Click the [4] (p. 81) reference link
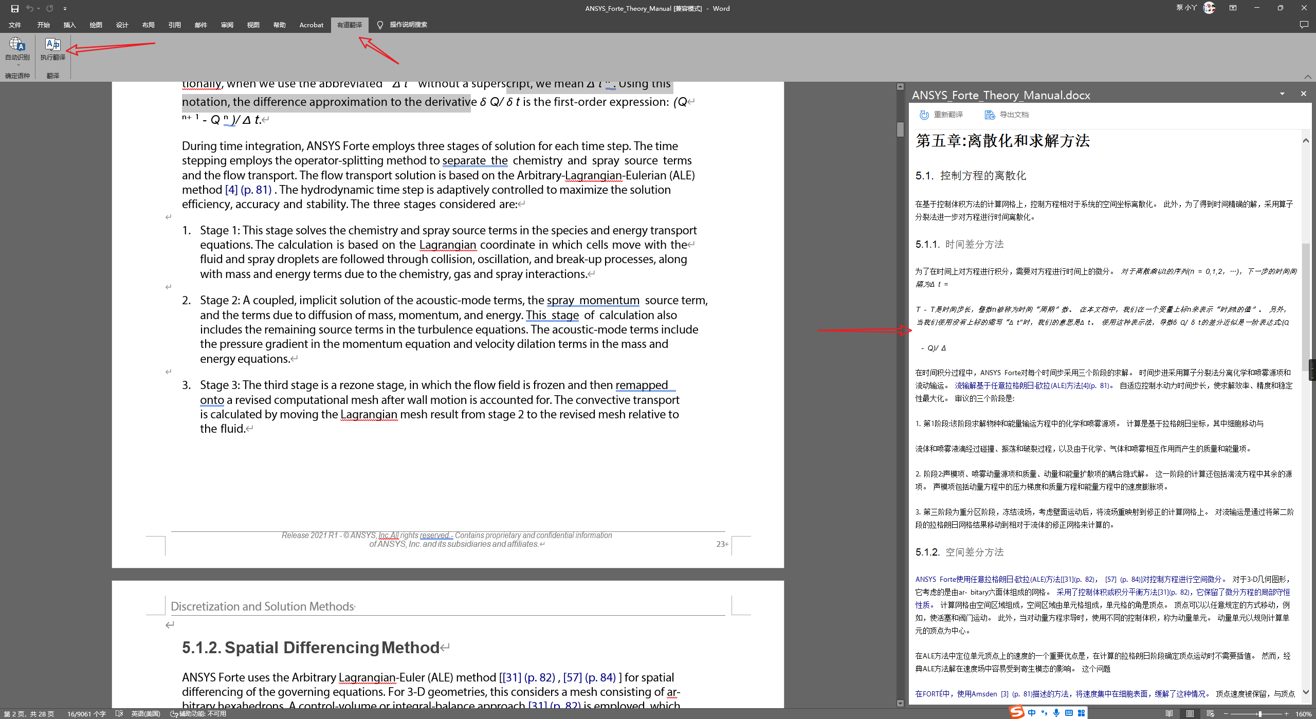 click(x=248, y=190)
